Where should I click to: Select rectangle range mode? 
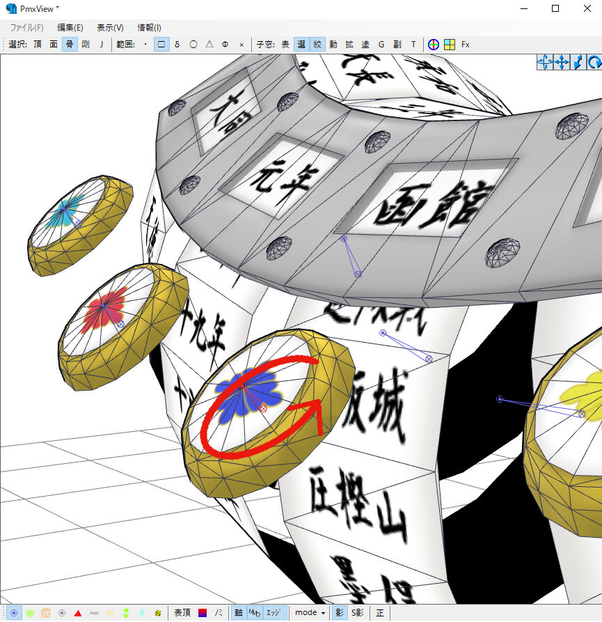click(x=161, y=45)
